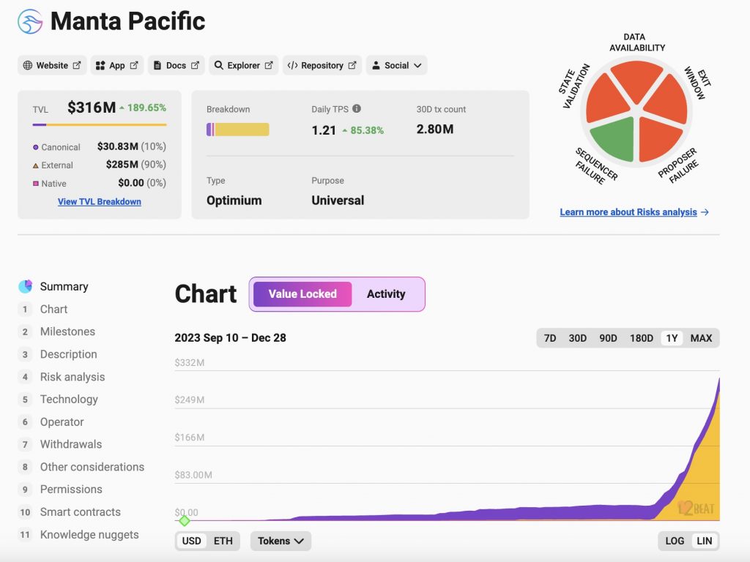Viewport: 750px width, 562px height.
Task: Click the Daily TPS info icon
Action: (x=357, y=108)
